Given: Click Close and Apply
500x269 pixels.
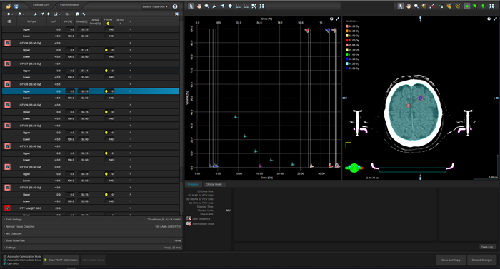Looking at the screenshot, I should [451, 260].
